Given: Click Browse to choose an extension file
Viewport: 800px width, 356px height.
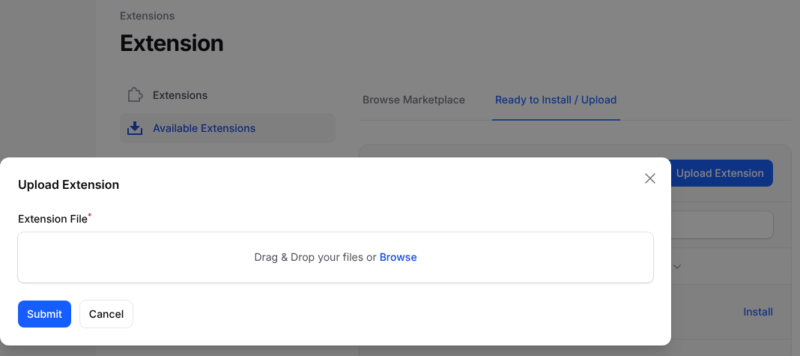Looking at the screenshot, I should pyautogui.click(x=398, y=257).
